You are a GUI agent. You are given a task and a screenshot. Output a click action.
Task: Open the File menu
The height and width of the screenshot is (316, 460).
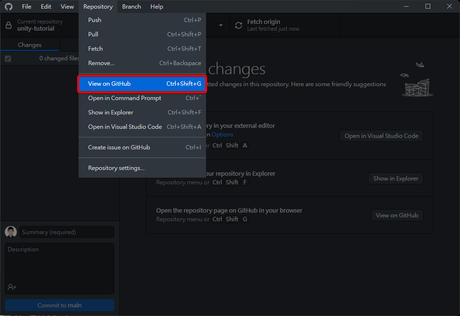tap(27, 6)
